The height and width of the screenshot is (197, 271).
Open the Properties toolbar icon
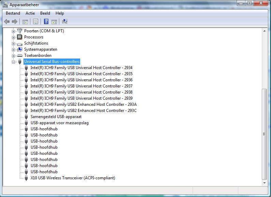[x=35, y=21]
